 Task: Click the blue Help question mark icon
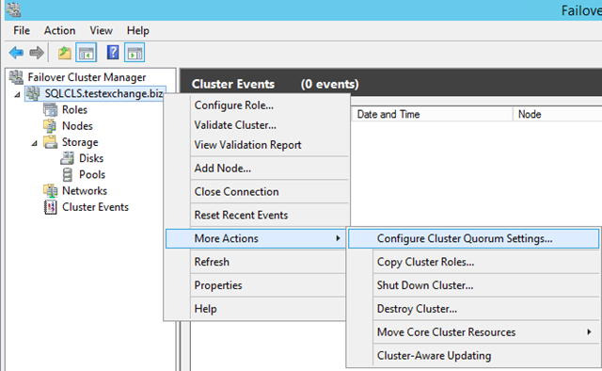coord(113,53)
